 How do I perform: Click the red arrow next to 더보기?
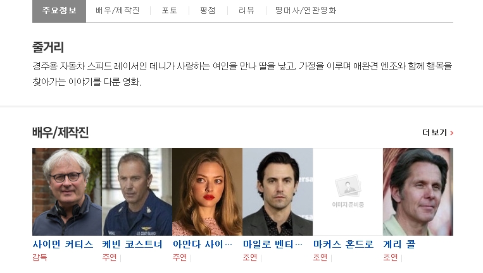(451, 133)
